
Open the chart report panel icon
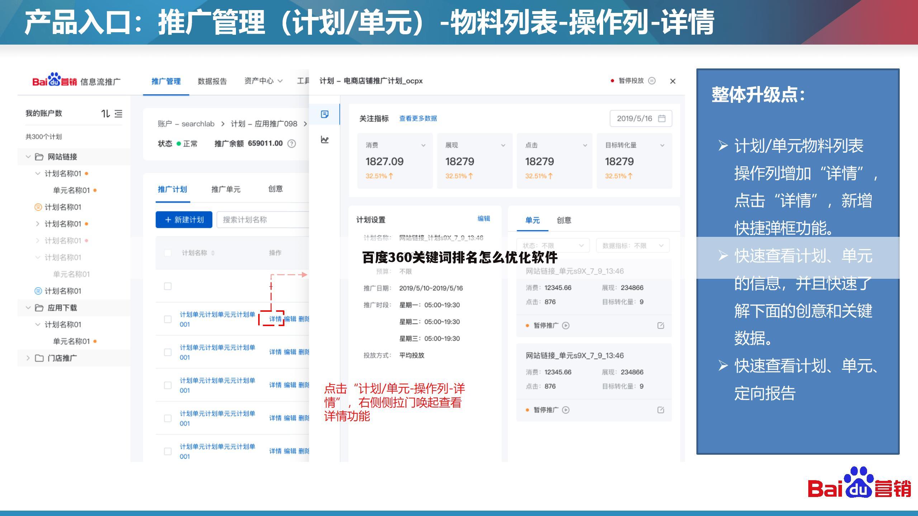point(325,139)
